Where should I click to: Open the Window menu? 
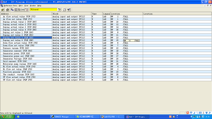click(x=33, y=6)
